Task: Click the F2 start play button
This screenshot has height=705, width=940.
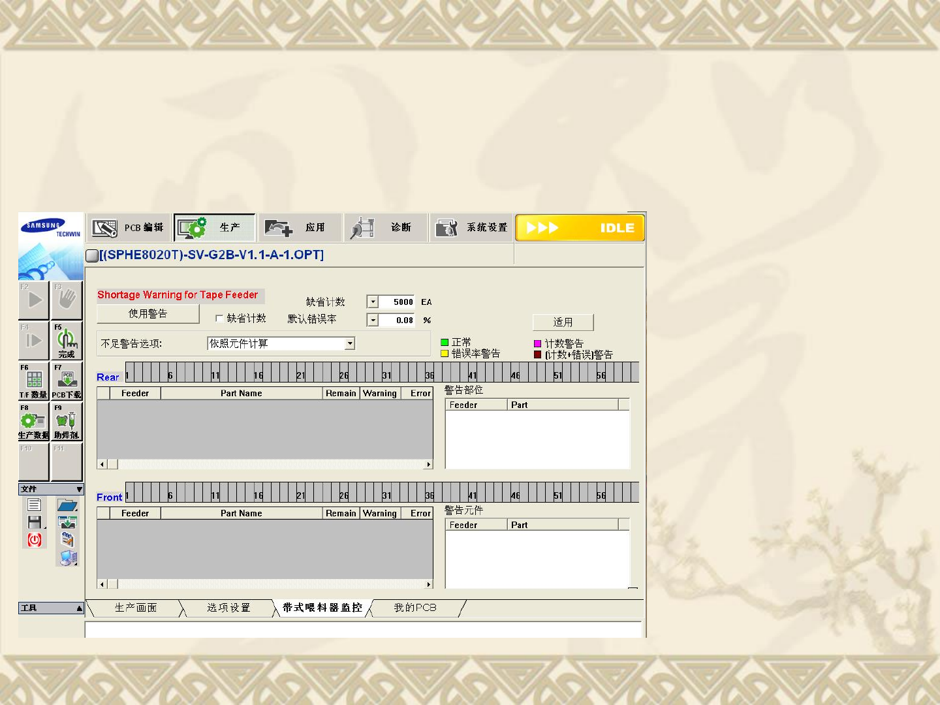Action: click(34, 300)
